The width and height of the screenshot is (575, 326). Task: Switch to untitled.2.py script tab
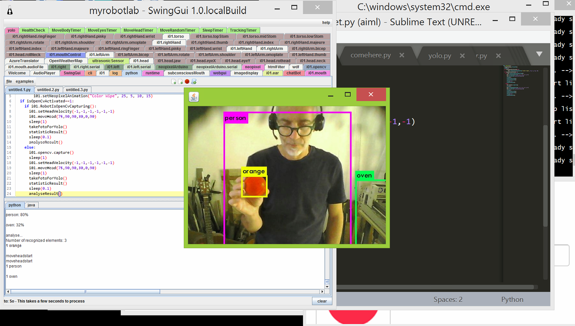[48, 90]
